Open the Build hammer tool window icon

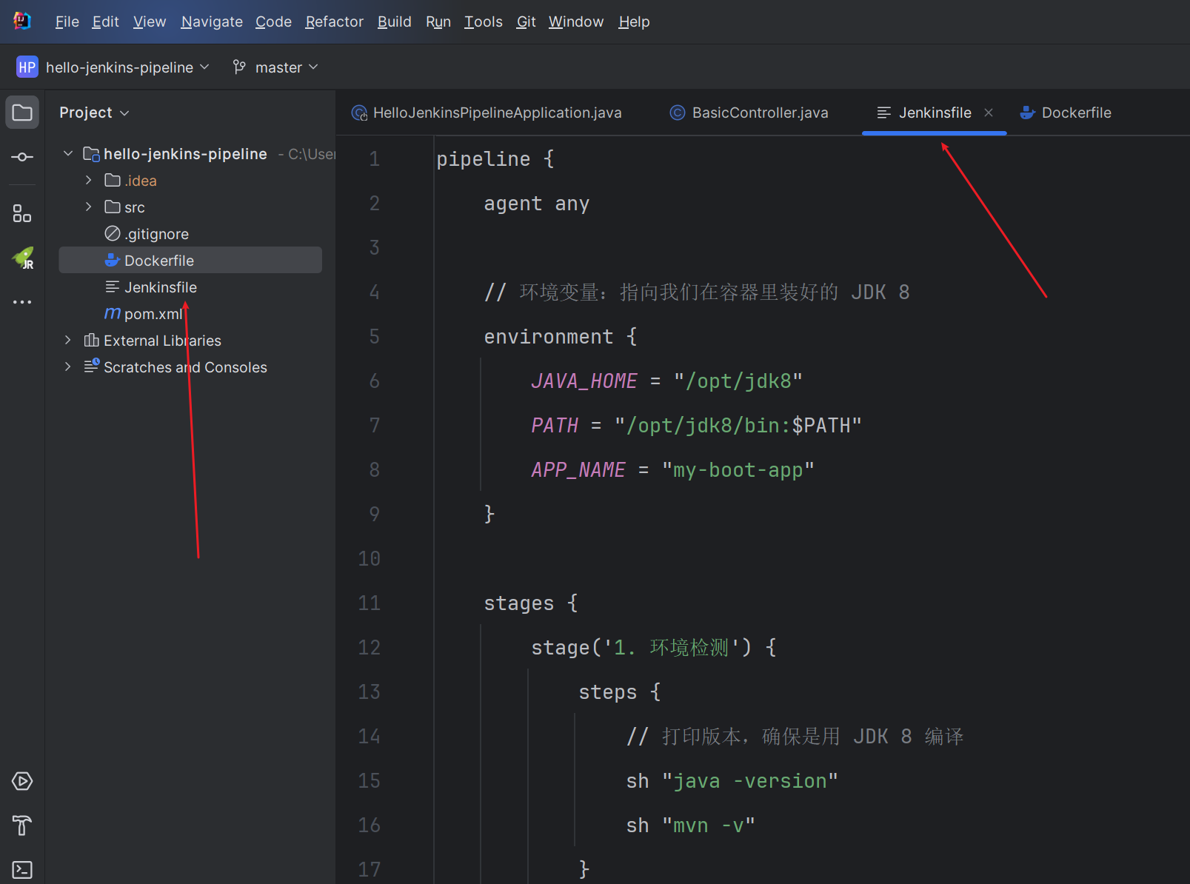coord(22,826)
